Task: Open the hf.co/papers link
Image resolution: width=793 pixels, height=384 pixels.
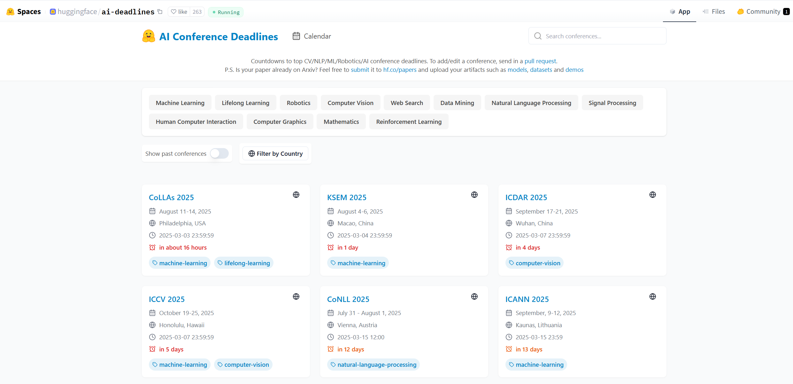Action: (x=400, y=70)
